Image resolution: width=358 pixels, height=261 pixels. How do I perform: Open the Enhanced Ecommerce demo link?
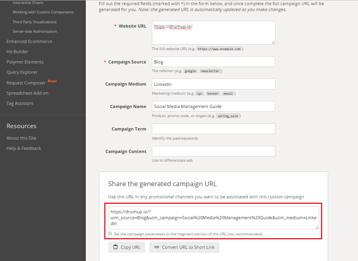click(29, 41)
